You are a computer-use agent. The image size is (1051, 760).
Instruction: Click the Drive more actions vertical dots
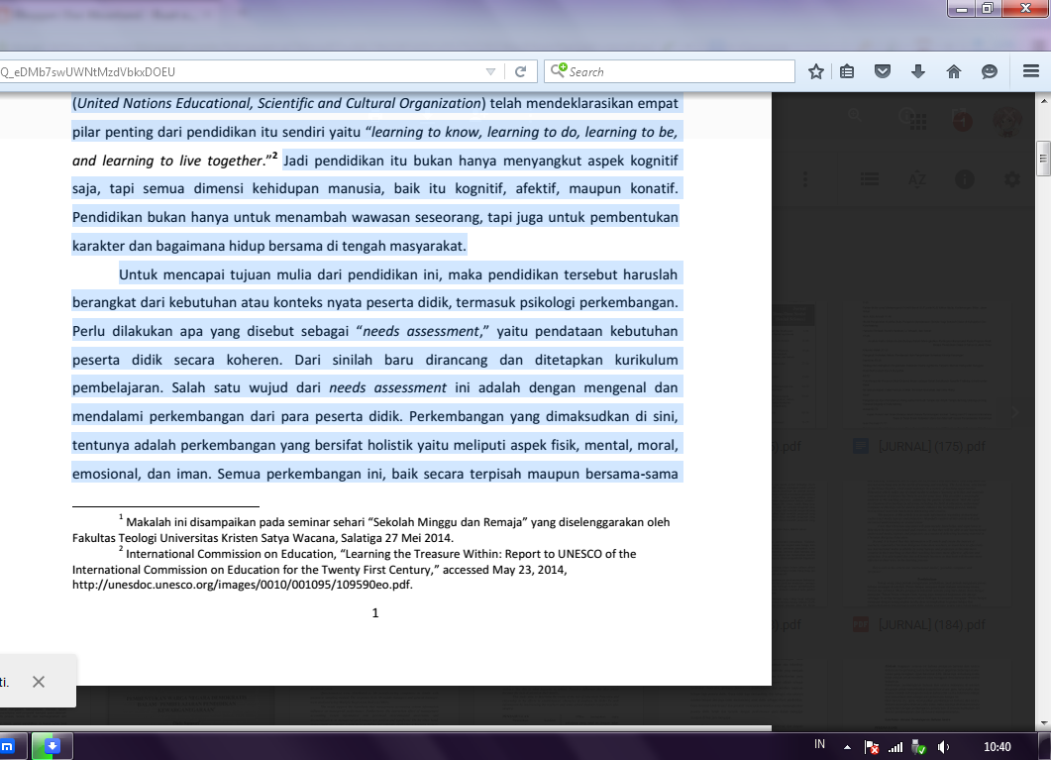point(805,179)
